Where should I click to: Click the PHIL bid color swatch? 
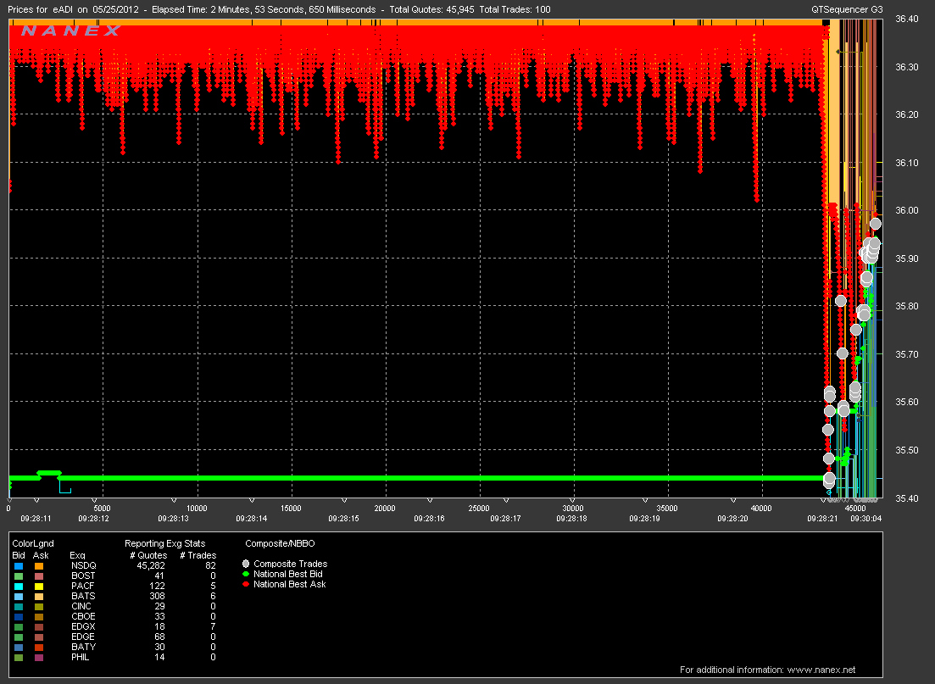click(x=19, y=657)
